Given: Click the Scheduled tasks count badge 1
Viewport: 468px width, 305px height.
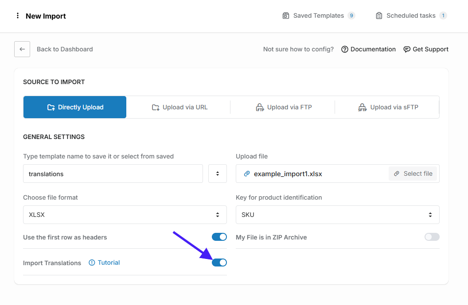Looking at the screenshot, I should coord(443,16).
